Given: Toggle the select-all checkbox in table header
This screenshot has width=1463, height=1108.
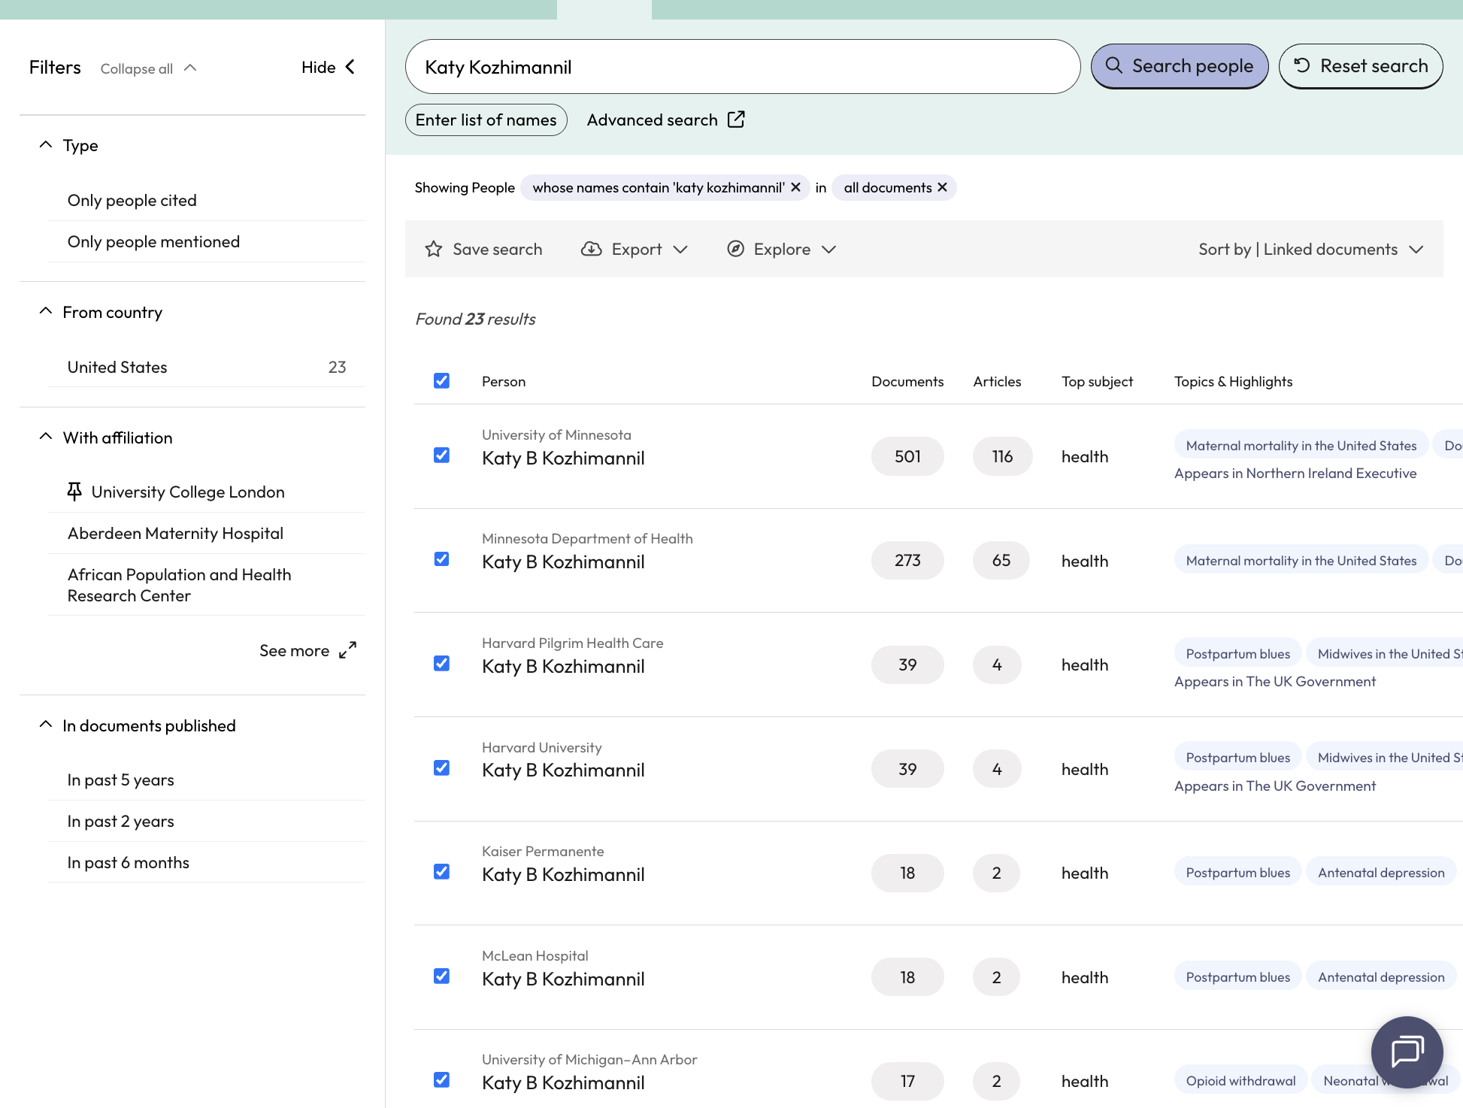Looking at the screenshot, I should (441, 380).
